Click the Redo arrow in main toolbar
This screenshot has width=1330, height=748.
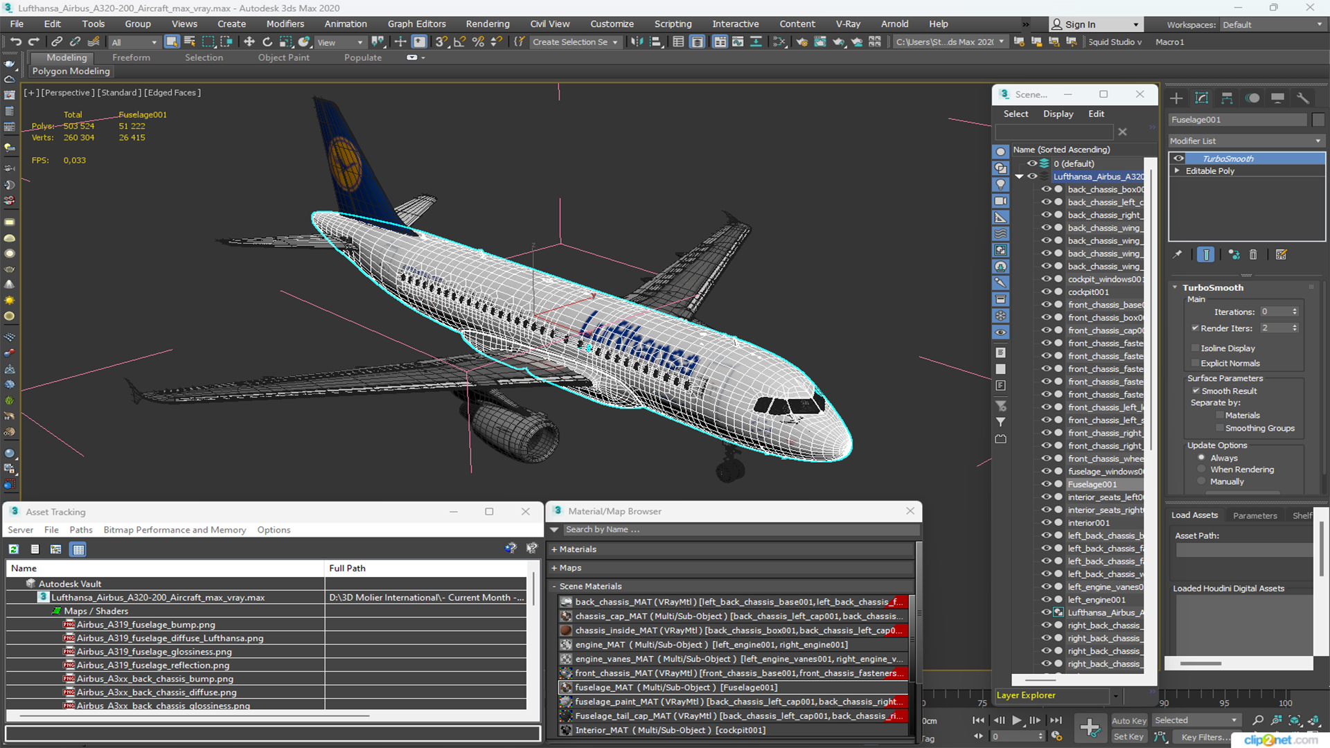click(x=33, y=42)
